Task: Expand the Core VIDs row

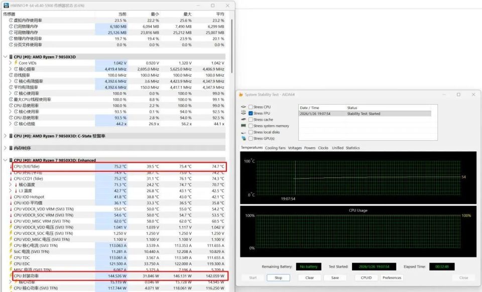Action: tap(10, 63)
